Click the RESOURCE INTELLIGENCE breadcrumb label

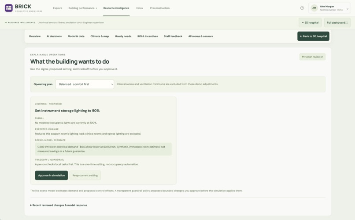coord(22,22)
